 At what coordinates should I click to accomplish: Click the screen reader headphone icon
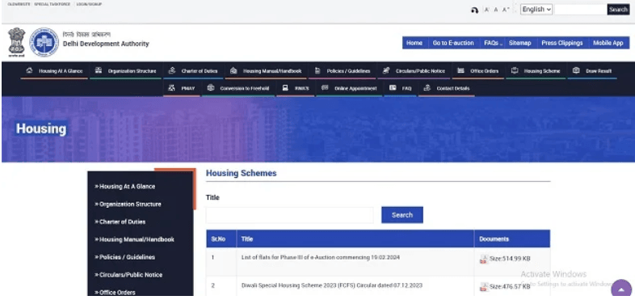(474, 11)
